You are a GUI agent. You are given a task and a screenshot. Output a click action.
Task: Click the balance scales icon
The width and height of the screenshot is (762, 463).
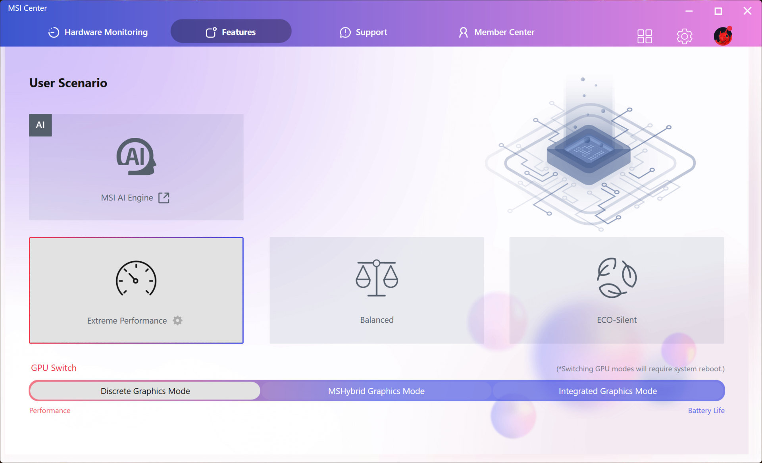click(377, 278)
